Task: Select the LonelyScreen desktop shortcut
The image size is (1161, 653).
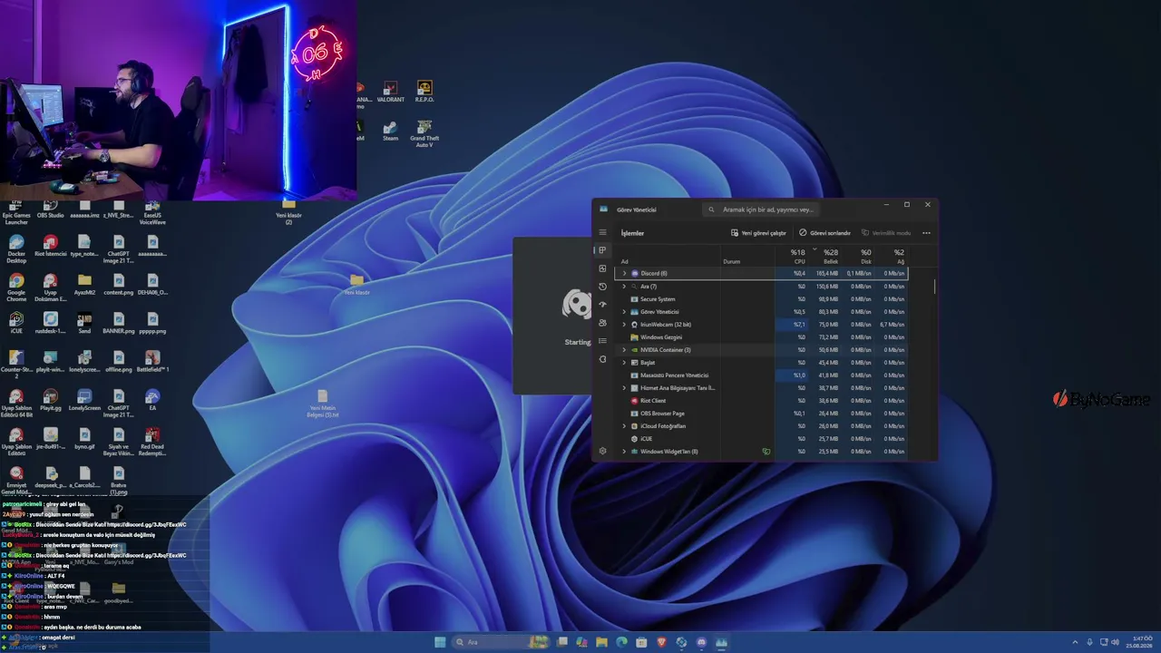Action: click(84, 400)
